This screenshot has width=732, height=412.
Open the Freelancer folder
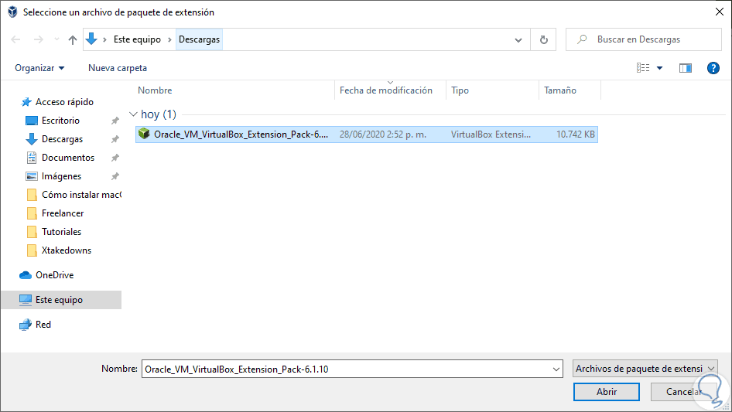pyautogui.click(x=63, y=213)
